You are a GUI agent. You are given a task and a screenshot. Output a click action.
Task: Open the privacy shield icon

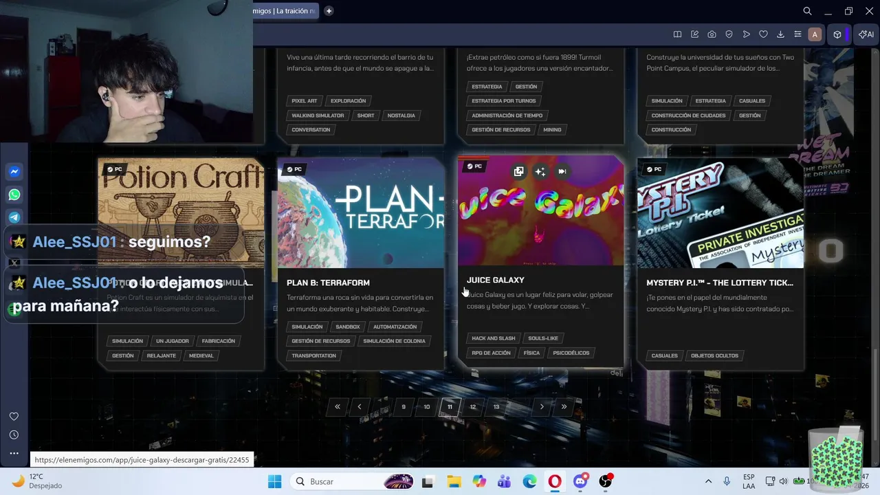tap(729, 34)
